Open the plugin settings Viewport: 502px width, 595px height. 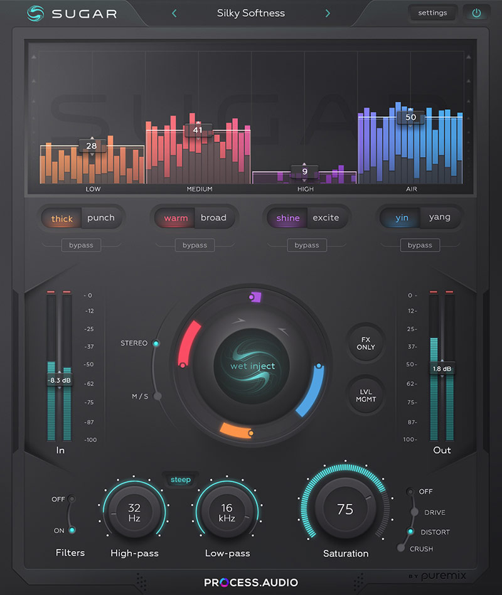[x=432, y=13]
